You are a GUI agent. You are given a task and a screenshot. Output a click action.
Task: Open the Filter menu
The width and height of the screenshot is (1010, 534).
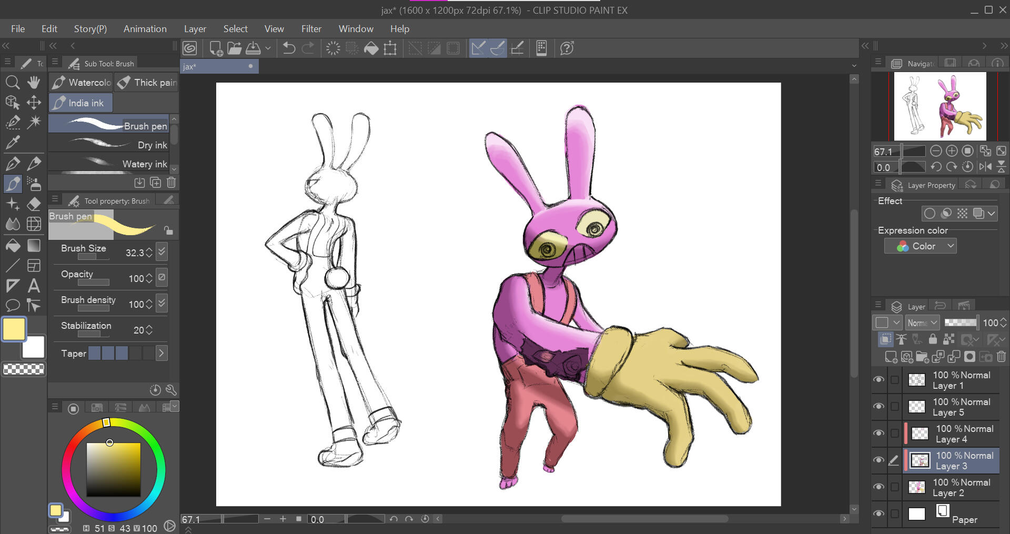click(x=311, y=29)
